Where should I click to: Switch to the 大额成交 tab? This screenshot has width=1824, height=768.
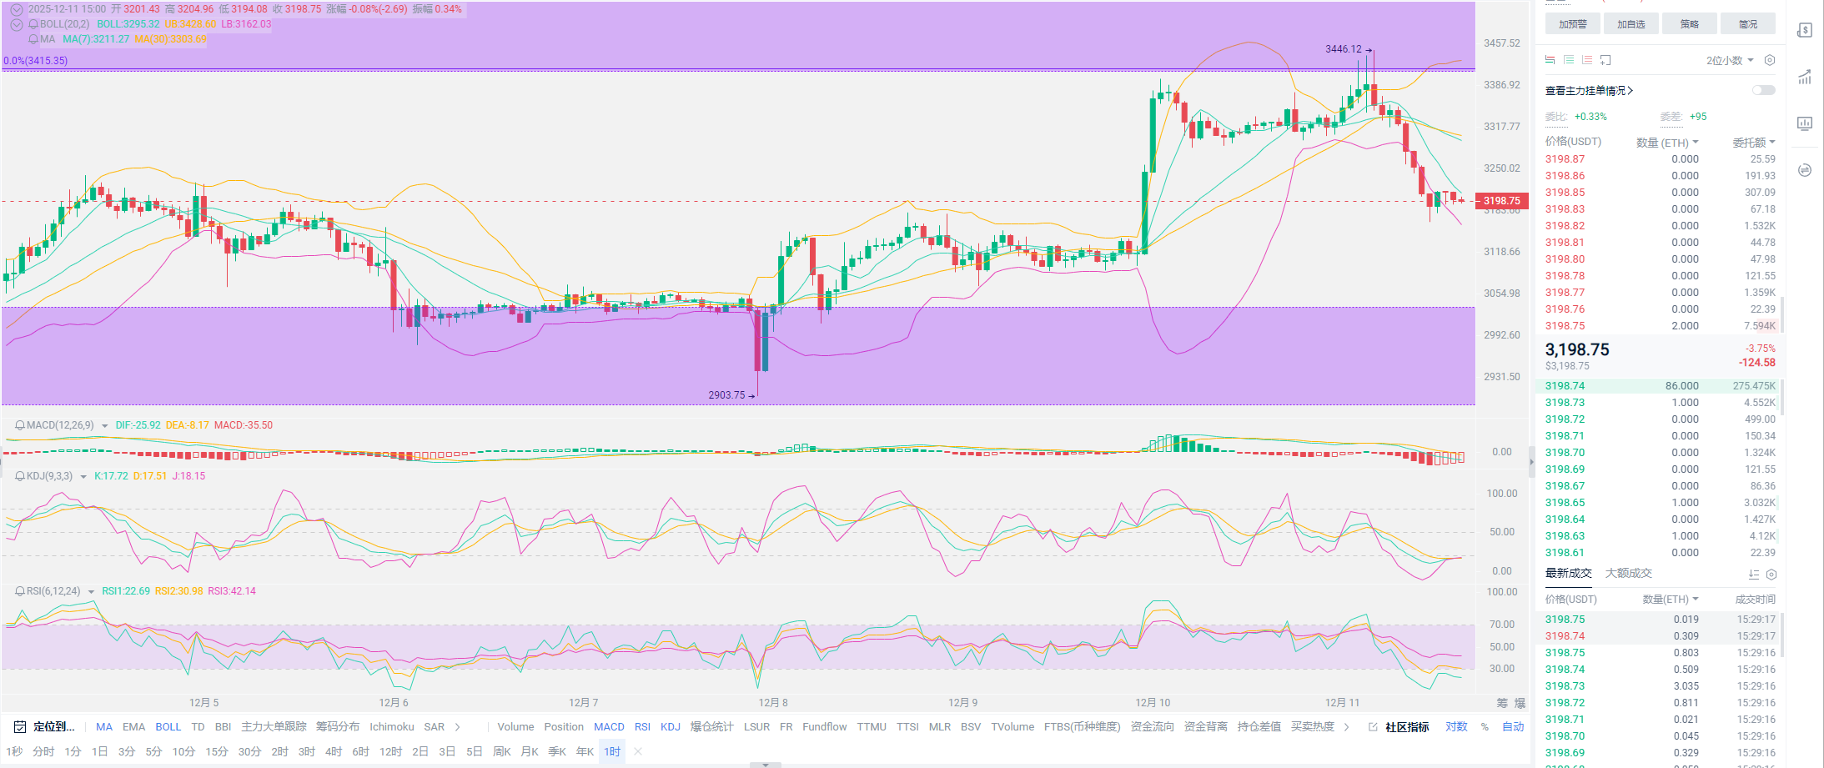(x=1628, y=574)
